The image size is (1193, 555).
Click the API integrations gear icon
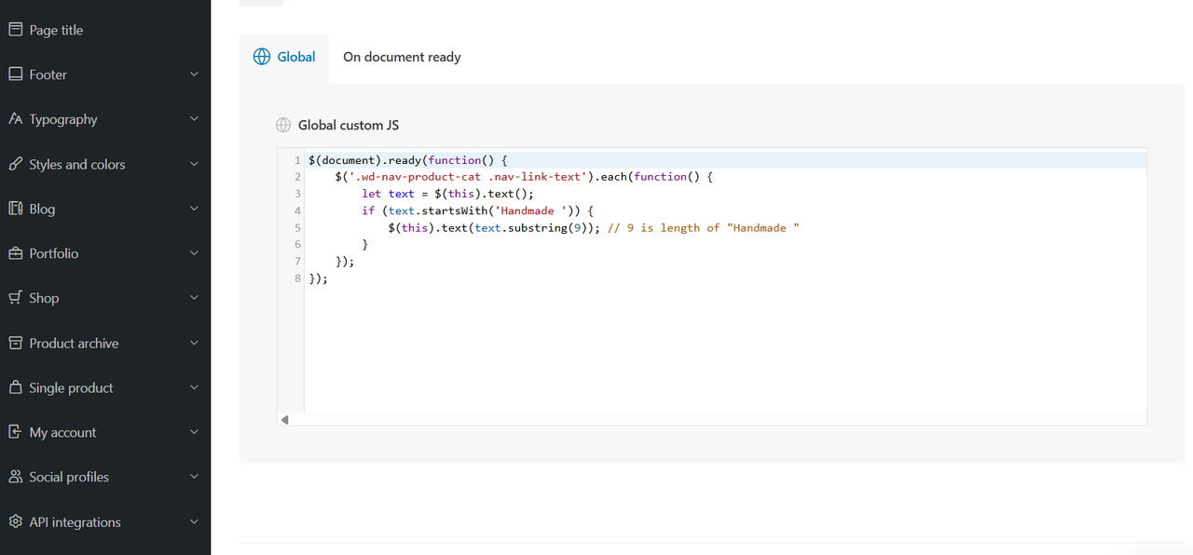point(15,521)
